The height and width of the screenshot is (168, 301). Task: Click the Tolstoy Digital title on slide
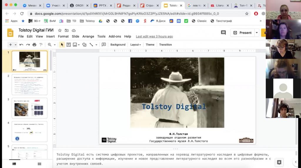(174, 107)
